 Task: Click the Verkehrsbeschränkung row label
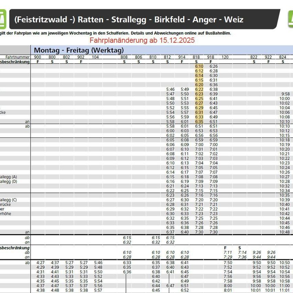click(14, 62)
